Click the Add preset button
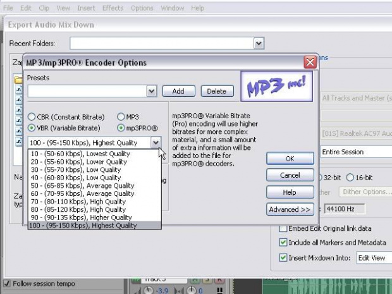Viewport: 392px width, 294px height. (178, 91)
